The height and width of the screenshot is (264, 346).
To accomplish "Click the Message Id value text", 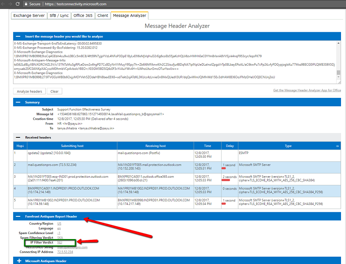I will coord(111,114).
